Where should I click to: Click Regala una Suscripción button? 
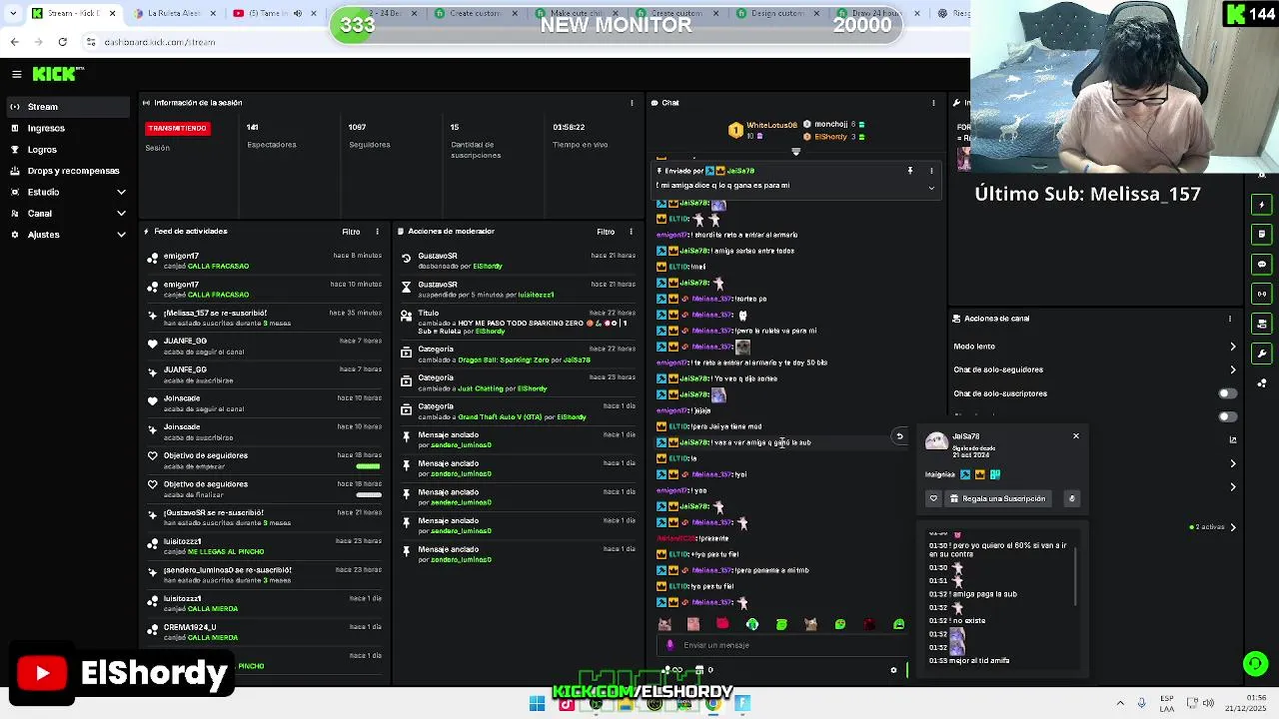click(997, 498)
